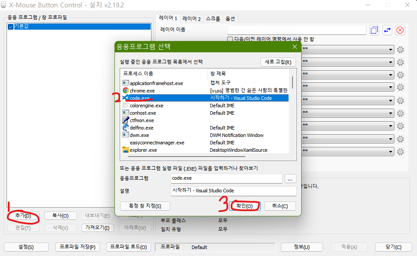Click the 설명 field with 시작하기 - Visual Studio Code
The image size is (417, 256).
pos(233,191)
